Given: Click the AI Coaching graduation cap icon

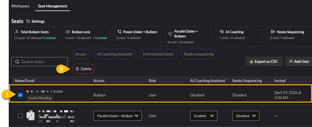Looking at the screenshot, I should pyautogui.click(x=222, y=32).
